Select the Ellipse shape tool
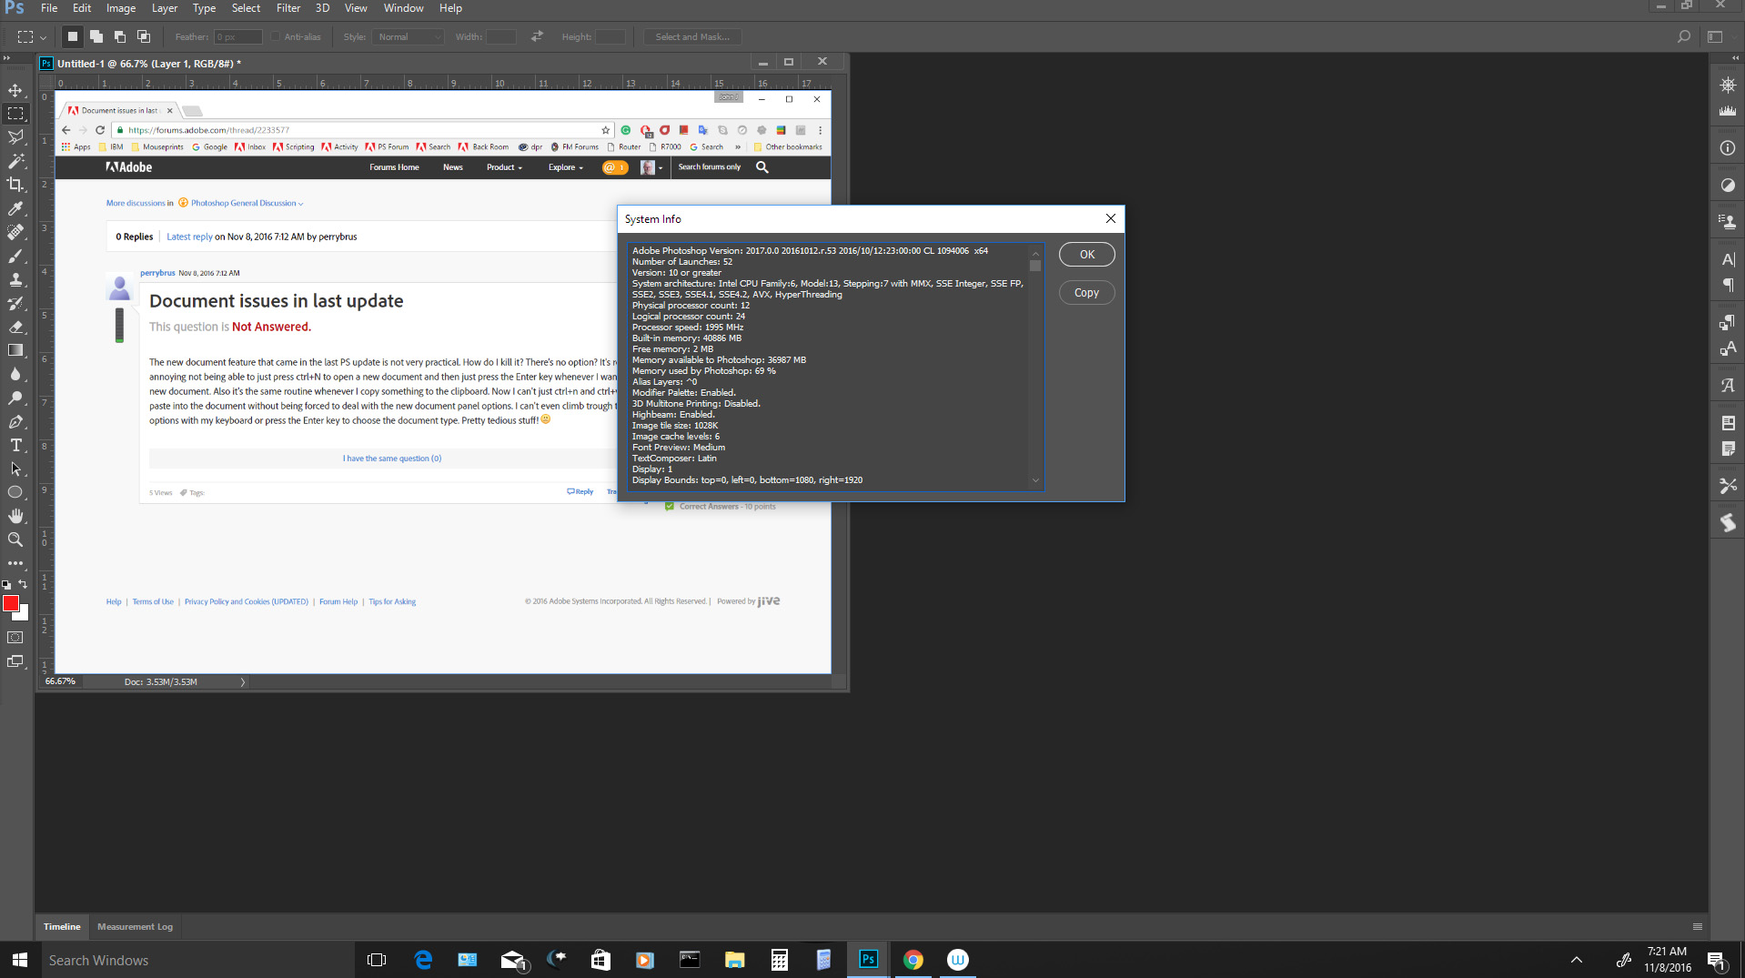 click(x=15, y=492)
